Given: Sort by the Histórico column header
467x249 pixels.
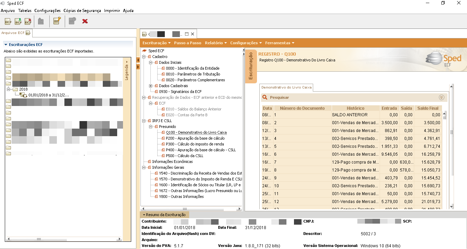Looking at the screenshot, I should click(x=356, y=108).
